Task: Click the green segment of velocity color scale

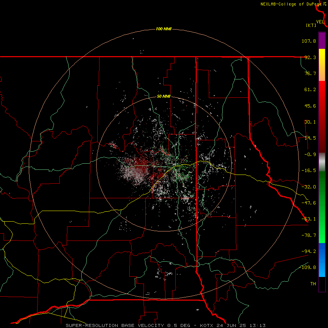Action: point(322,207)
